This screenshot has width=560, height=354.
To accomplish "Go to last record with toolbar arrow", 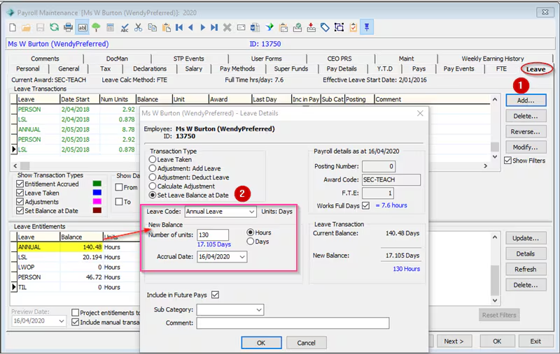I will 214,27.
